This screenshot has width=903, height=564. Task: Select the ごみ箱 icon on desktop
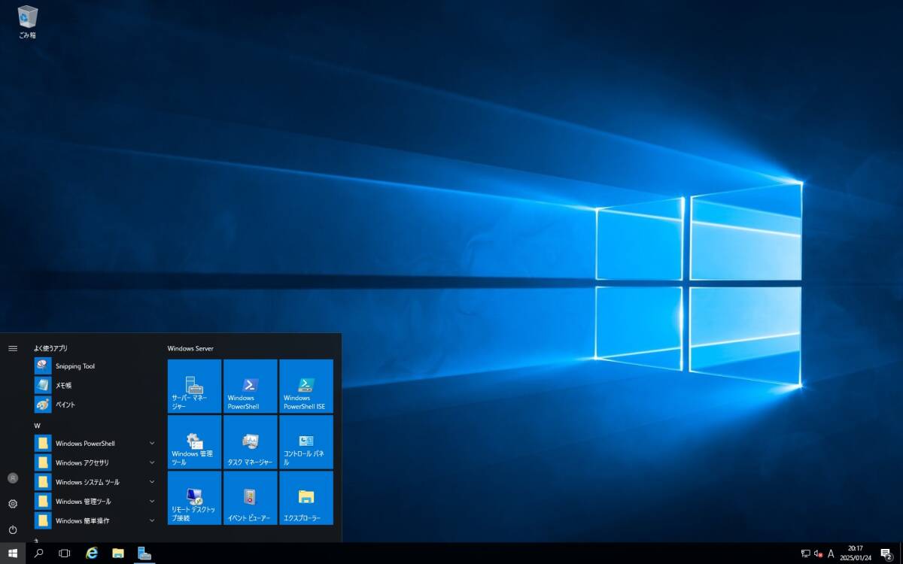(x=28, y=22)
